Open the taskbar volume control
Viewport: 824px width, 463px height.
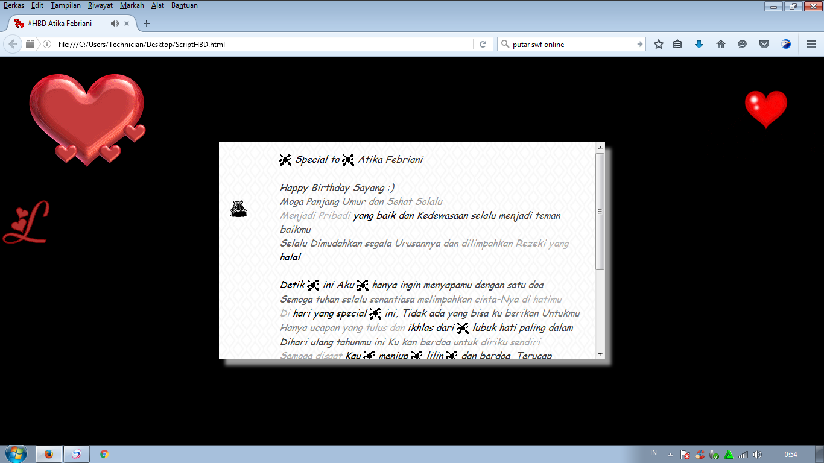coord(758,454)
